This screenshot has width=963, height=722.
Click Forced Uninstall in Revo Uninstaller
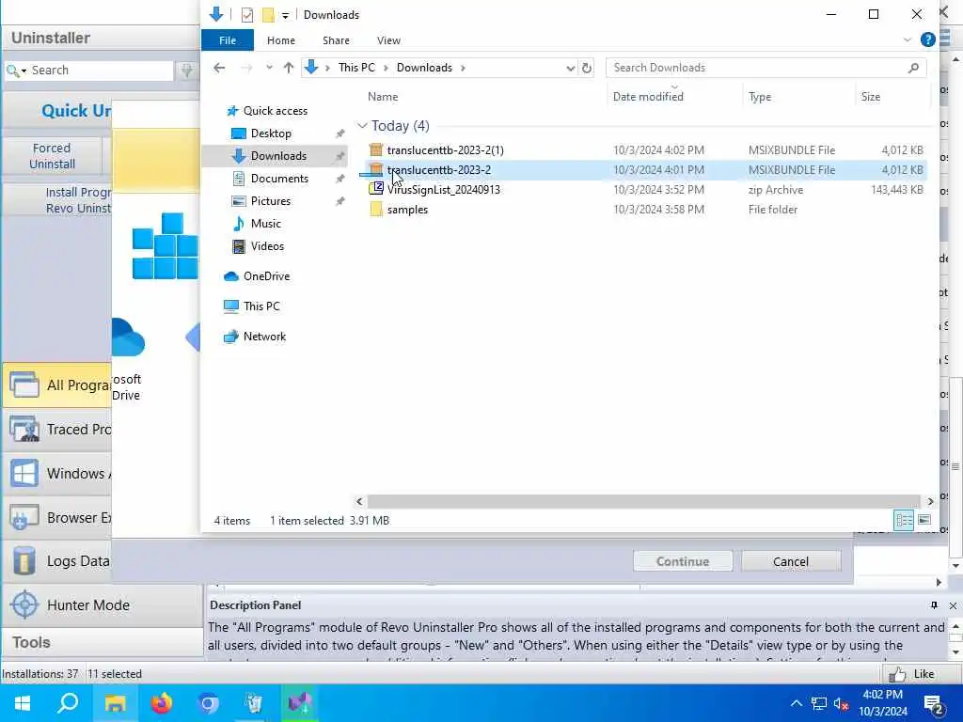pyautogui.click(x=53, y=156)
